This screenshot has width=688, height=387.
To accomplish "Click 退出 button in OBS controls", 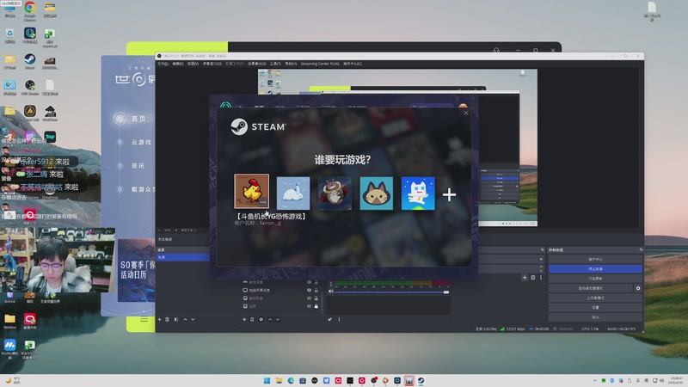I will click(595, 317).
